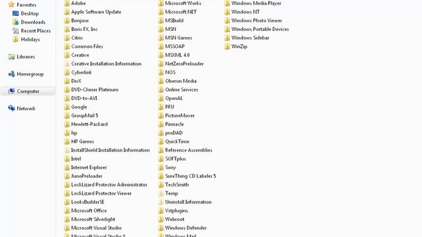Screen dimensions: 422x237
Task: Select the SureThing CD Labeler 5 folder
Action: (x=191, y=176)
